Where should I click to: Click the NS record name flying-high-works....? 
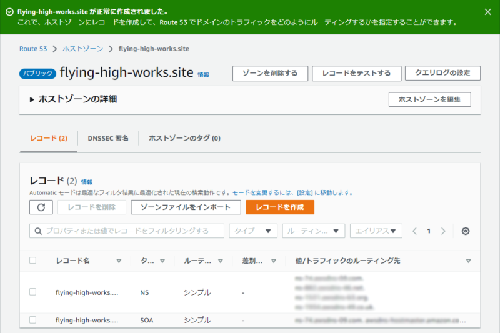(x=87, y=292)
